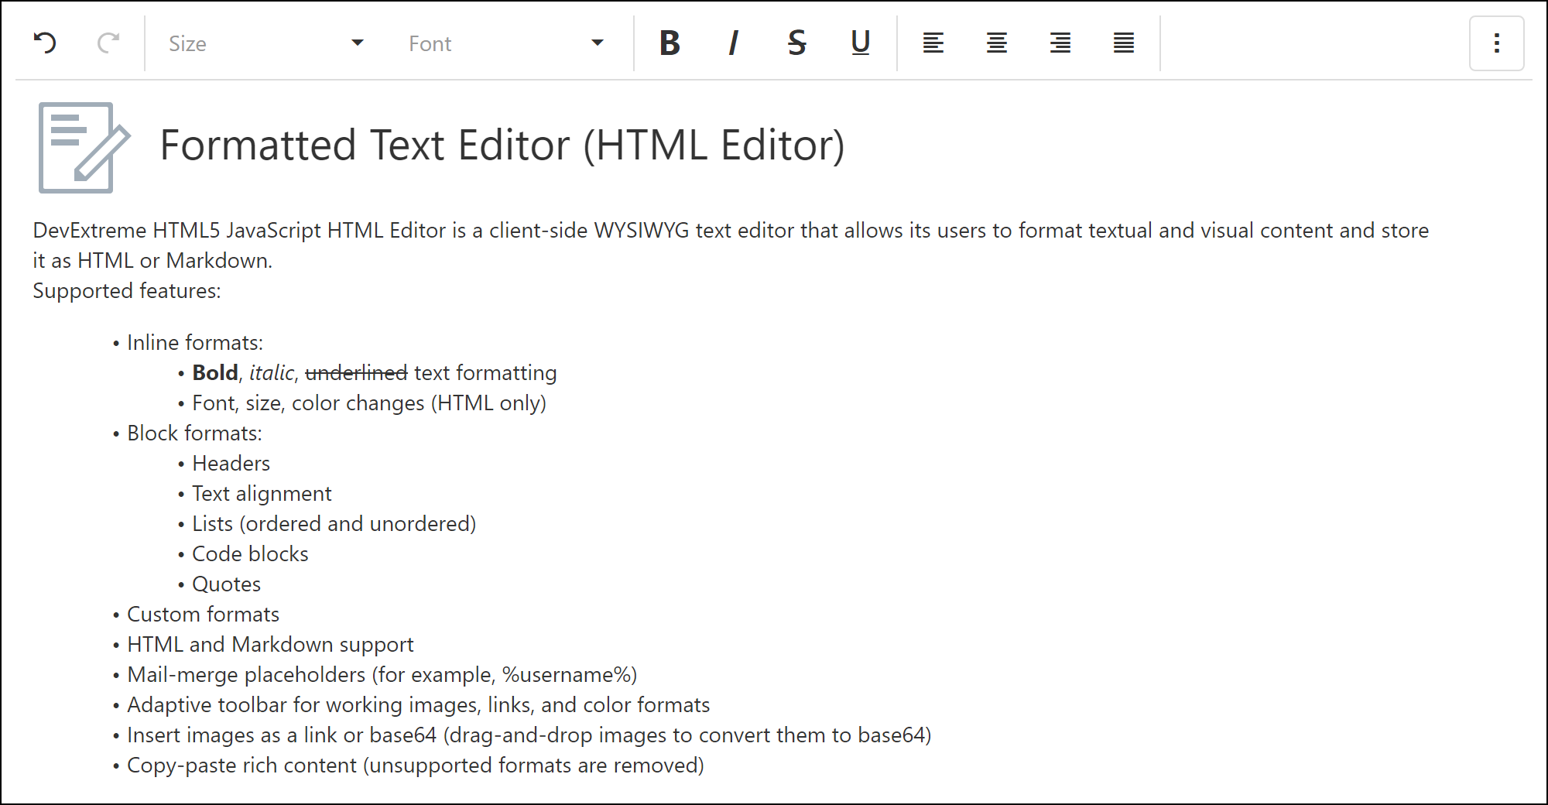Toggle Bold formatting
The width and height of the screenshot is (1548, 805).
tap(670, 43)
